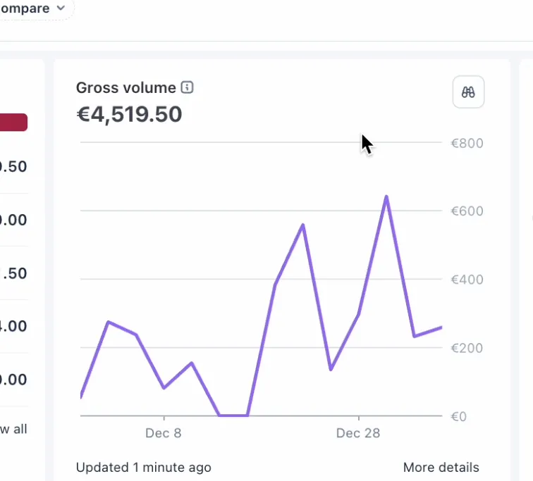Viewport: 533px width, 481px height.
Task: Click the €800 y-axis label
Action: click(467, 143)
